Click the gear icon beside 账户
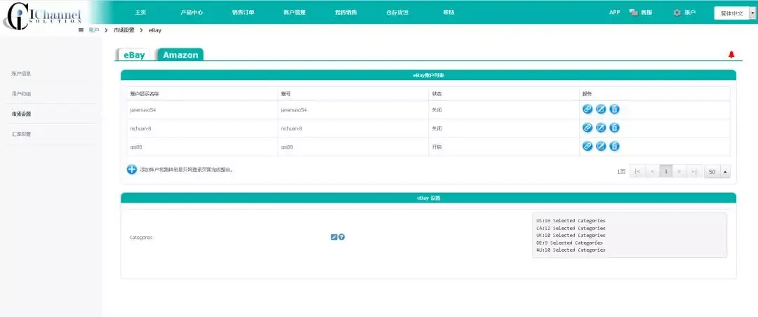 677,13
